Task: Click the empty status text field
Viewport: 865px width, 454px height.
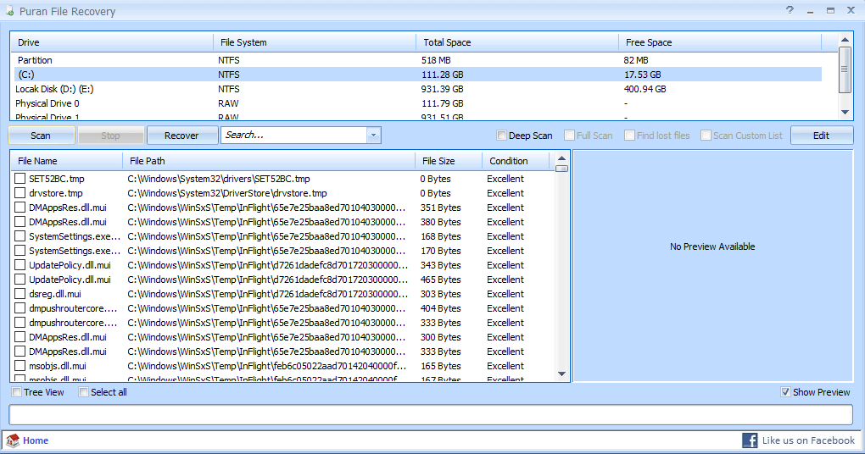Action: pyautogui.click(x=431, y=415)
